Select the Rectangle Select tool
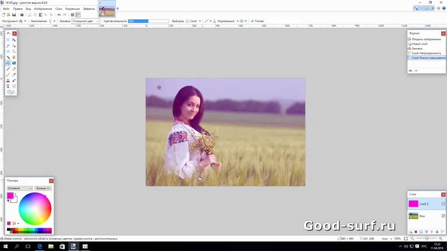 point(8,40)
